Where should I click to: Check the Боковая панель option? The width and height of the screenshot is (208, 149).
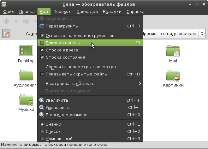coord(42,43)
